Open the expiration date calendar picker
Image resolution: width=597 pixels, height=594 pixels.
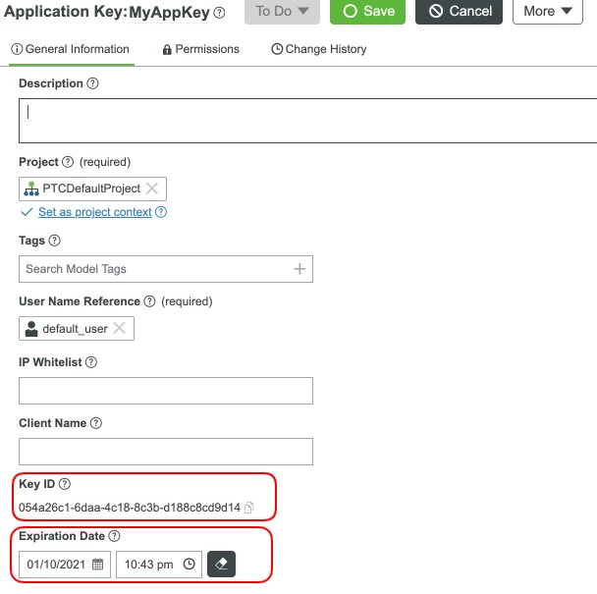[x=98, y=564]
